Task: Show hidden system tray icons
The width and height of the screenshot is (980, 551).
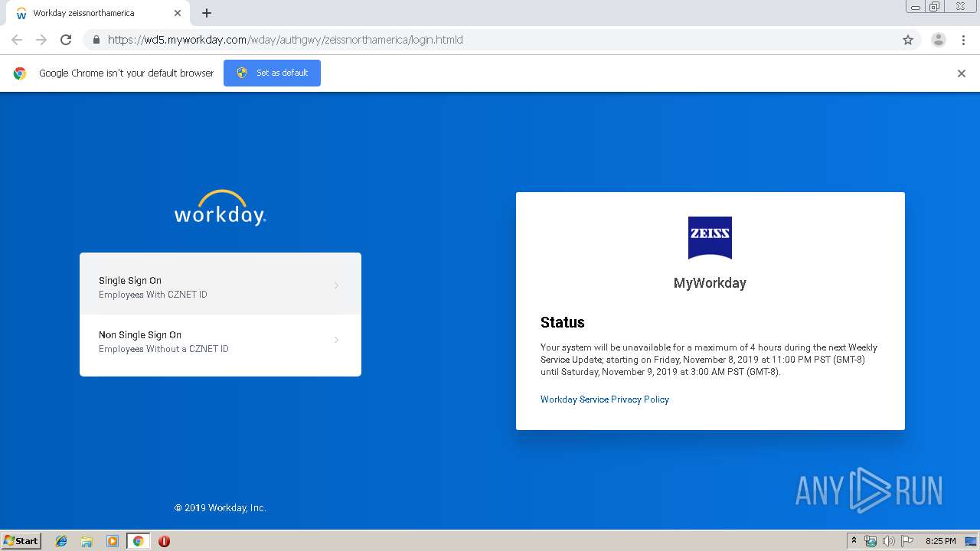Action: coord(854,541)
